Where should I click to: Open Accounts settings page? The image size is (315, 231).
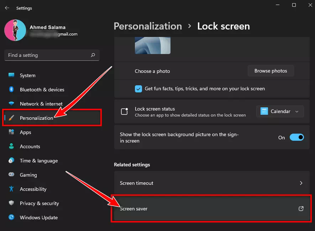point(52,146)
